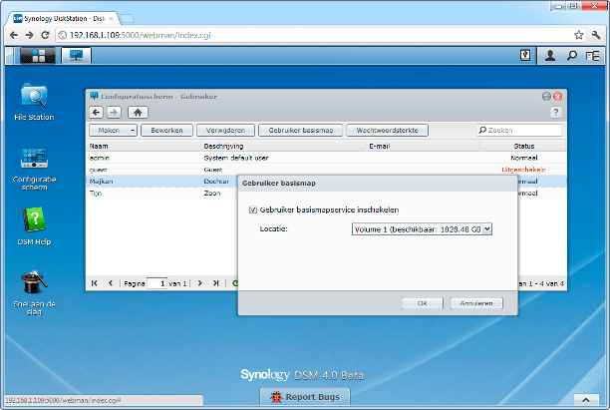This screenshot has height=410, width=610.
Task: Select the Synology DiskStation browser tab
Action: point(64,18)
